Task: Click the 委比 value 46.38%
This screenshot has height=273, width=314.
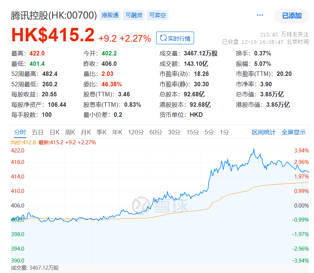Action: click(112, 84)
